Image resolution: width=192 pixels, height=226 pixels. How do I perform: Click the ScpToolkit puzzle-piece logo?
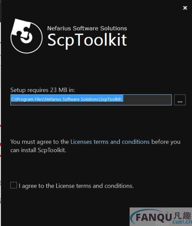point(26,36)
